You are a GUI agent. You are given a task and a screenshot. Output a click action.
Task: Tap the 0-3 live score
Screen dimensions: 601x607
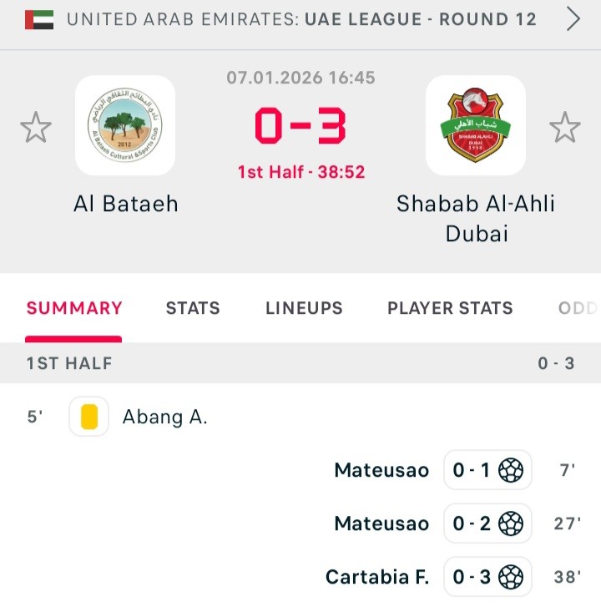[x=300, y=127]
